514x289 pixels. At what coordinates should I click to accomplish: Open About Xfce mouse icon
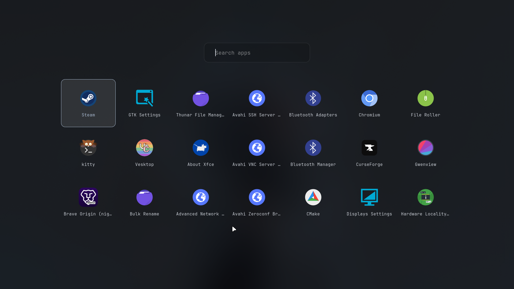(x=201, y=148)
